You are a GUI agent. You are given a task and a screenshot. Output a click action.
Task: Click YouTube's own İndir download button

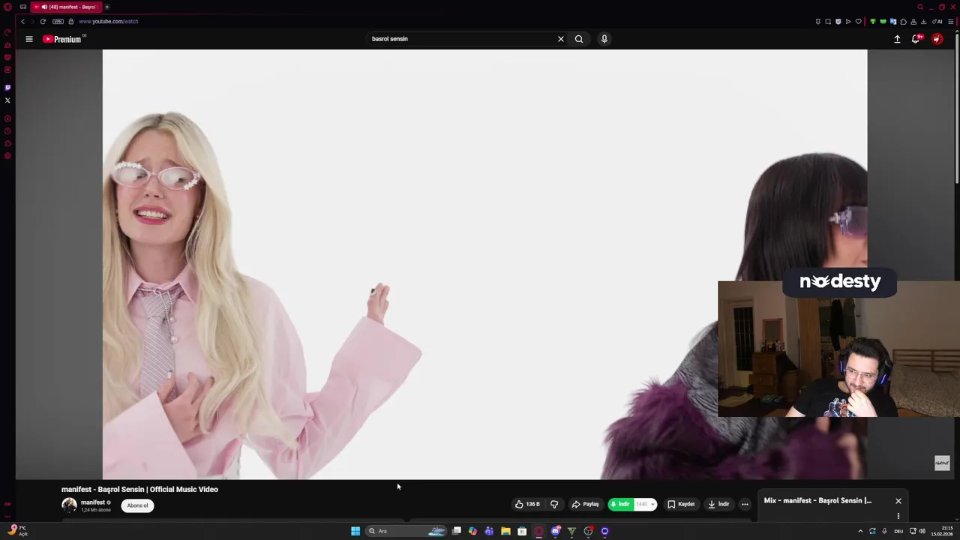pyautogui.click(x=718, y=504)
